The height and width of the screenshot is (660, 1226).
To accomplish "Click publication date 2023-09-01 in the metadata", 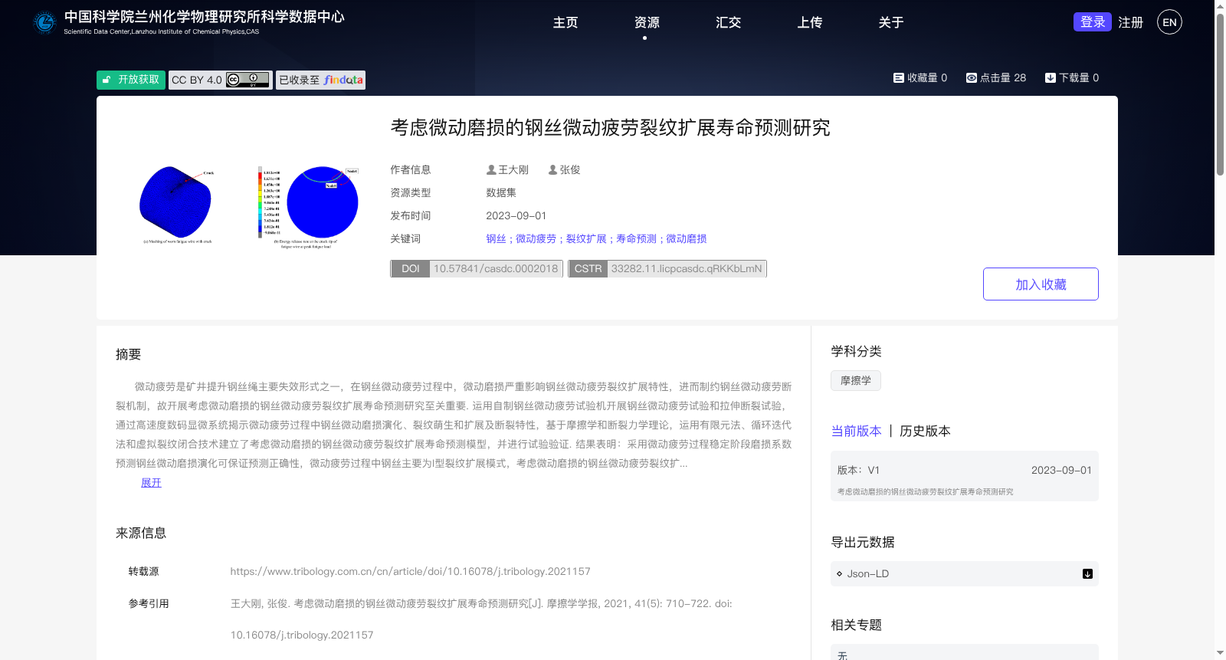I will tap(516, 216).
